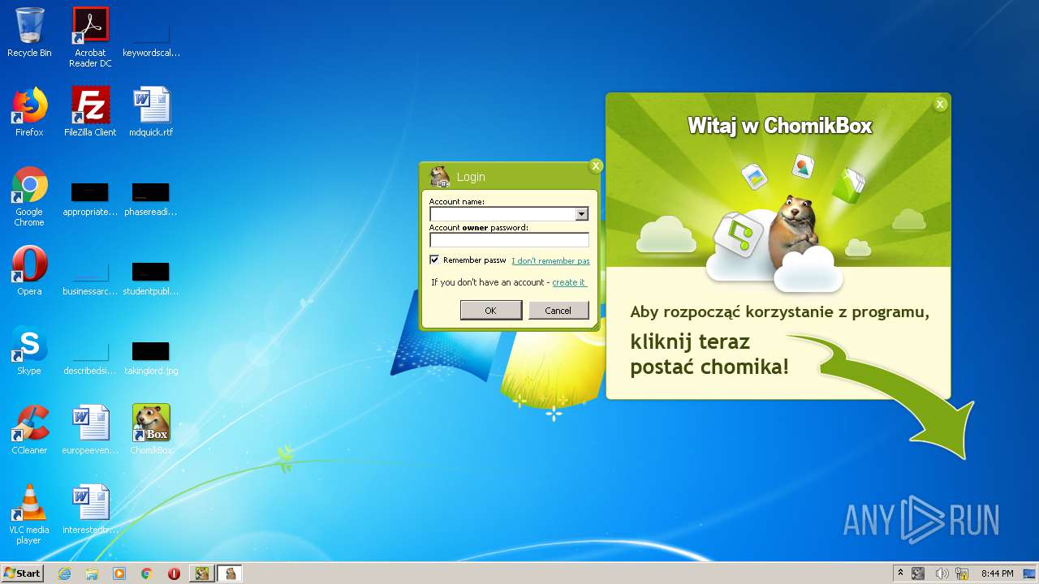Switch to active ChomikBox Login taskbar button
The image size is (1039, 584).
[x=230, y=573]
